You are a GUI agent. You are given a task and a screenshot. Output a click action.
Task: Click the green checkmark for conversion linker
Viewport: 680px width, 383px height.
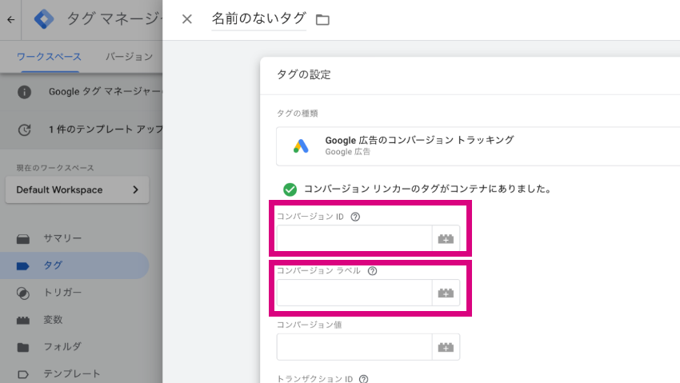(290, 190)
